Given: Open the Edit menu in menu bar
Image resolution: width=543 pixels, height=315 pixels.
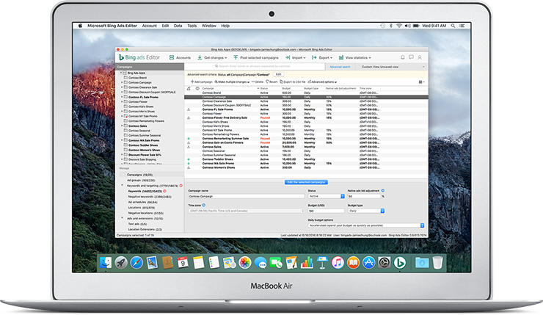Looking at the screenshot, I should (x=165, y=26).
